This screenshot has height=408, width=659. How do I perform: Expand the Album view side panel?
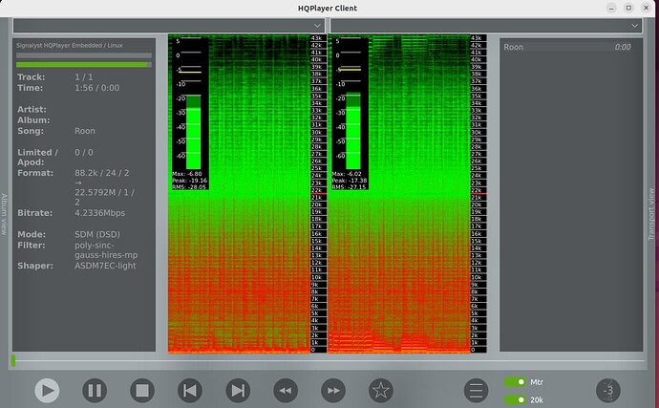4,214
